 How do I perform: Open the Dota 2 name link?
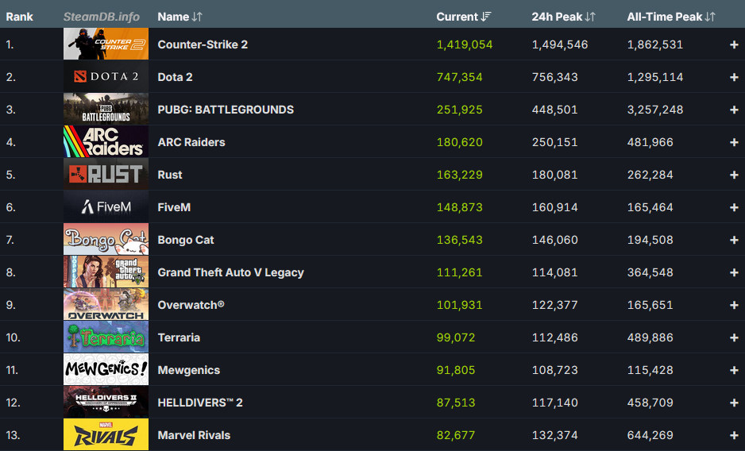(x=175, y=77)
